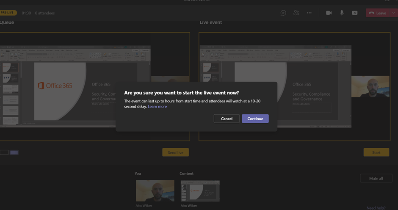Open the Learn more link

(x=157, y=107)
